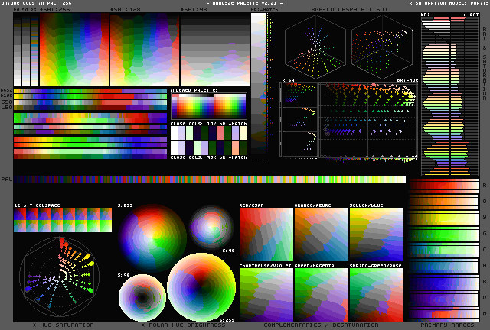Viewport: 490px width, 330px height.
Task: Select the Orange/Azure complementary gradient square
Action: pos(320,233)
